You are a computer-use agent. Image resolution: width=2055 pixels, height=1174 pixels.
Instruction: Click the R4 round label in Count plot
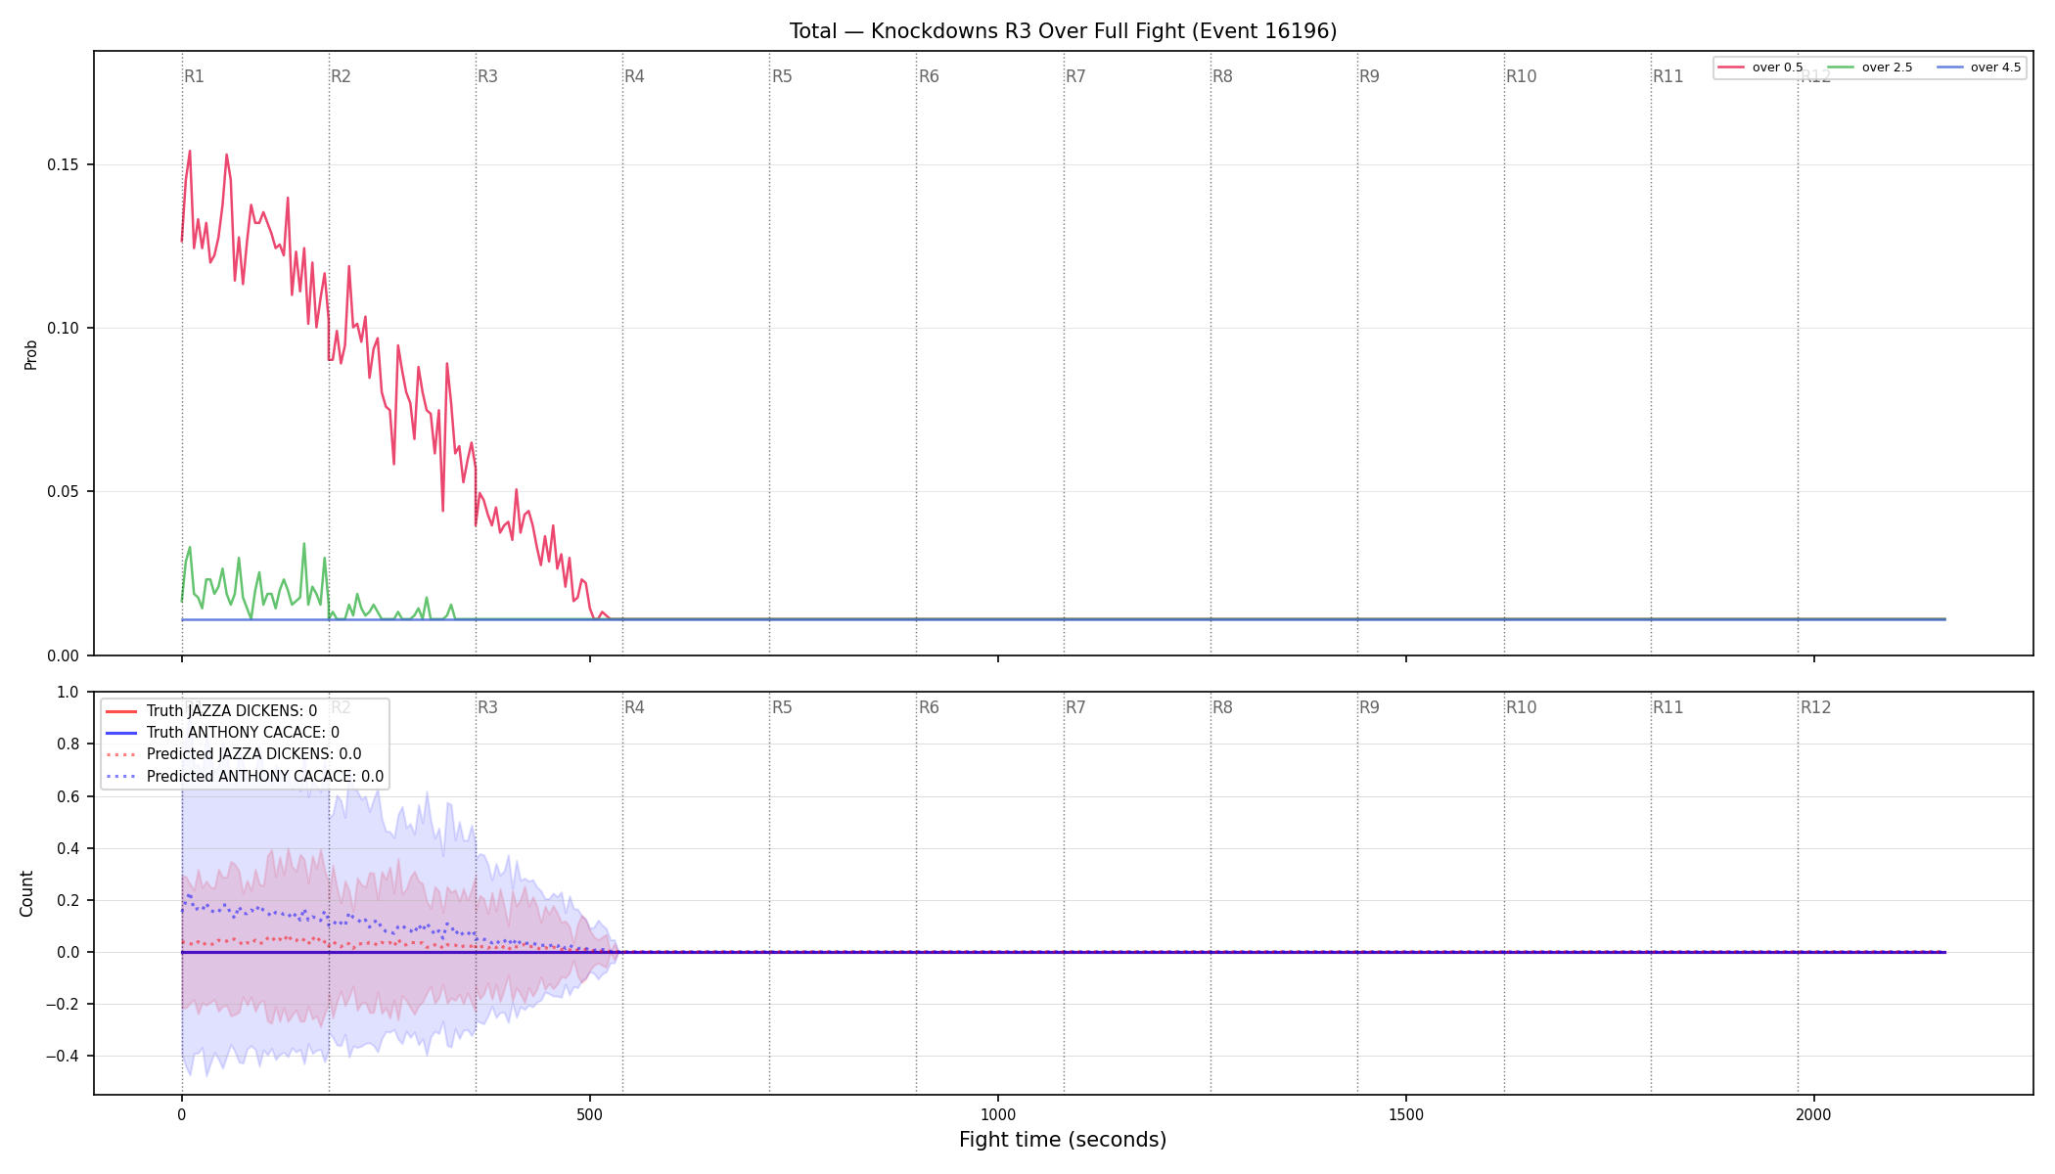point(634,707)
